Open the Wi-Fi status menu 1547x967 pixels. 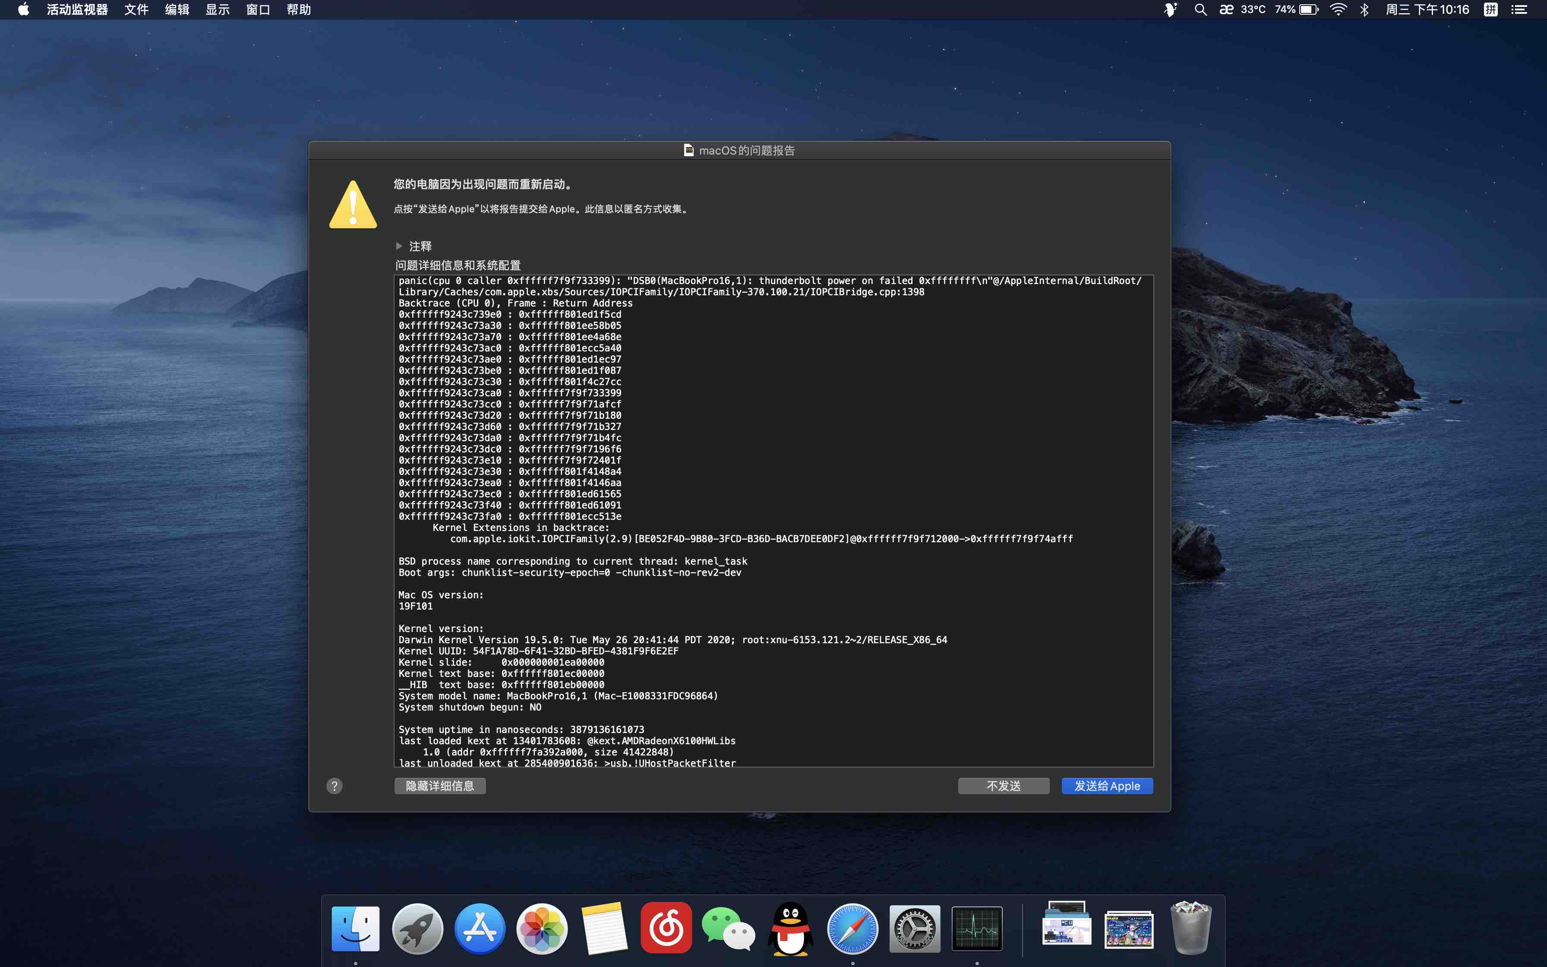click(1338, 9)
